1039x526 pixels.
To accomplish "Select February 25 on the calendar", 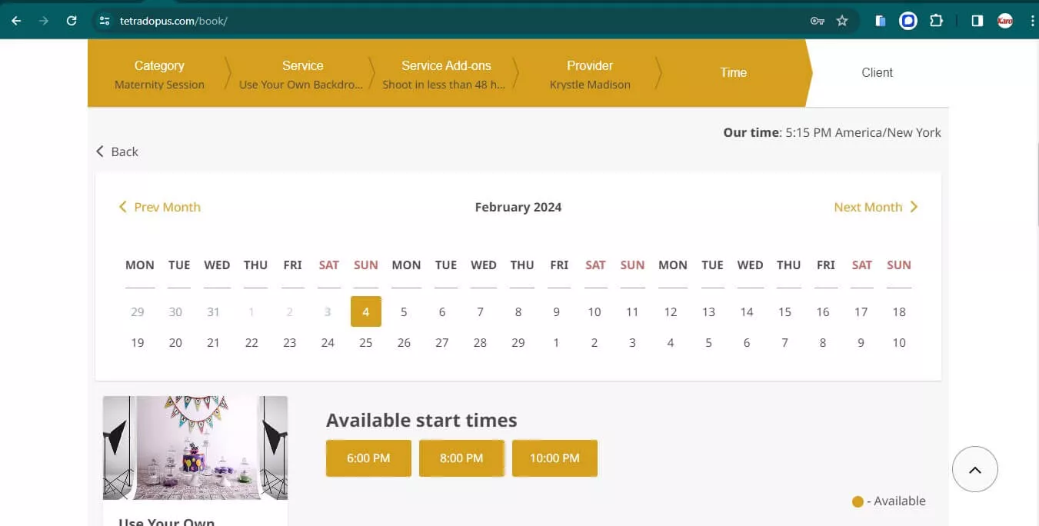I will (365, 342).
